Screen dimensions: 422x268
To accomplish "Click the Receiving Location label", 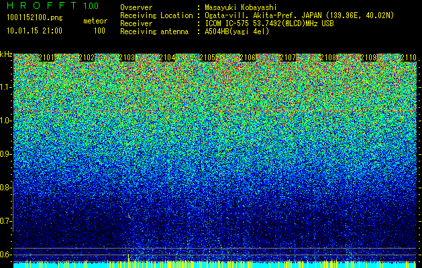I will (156, 15).
